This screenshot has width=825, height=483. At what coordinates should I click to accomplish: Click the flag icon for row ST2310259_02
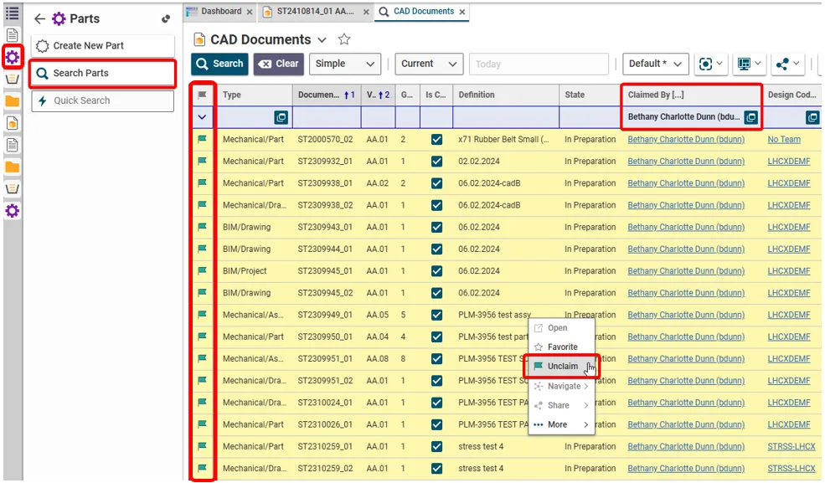coord(202,468)
